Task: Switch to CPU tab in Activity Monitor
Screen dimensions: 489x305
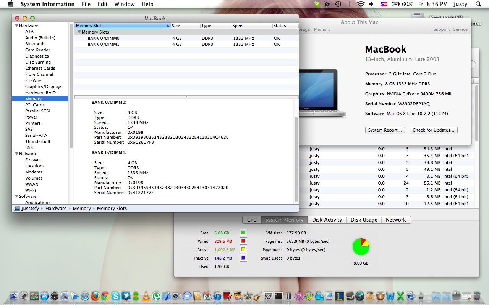Action: [x=252, y=220]
